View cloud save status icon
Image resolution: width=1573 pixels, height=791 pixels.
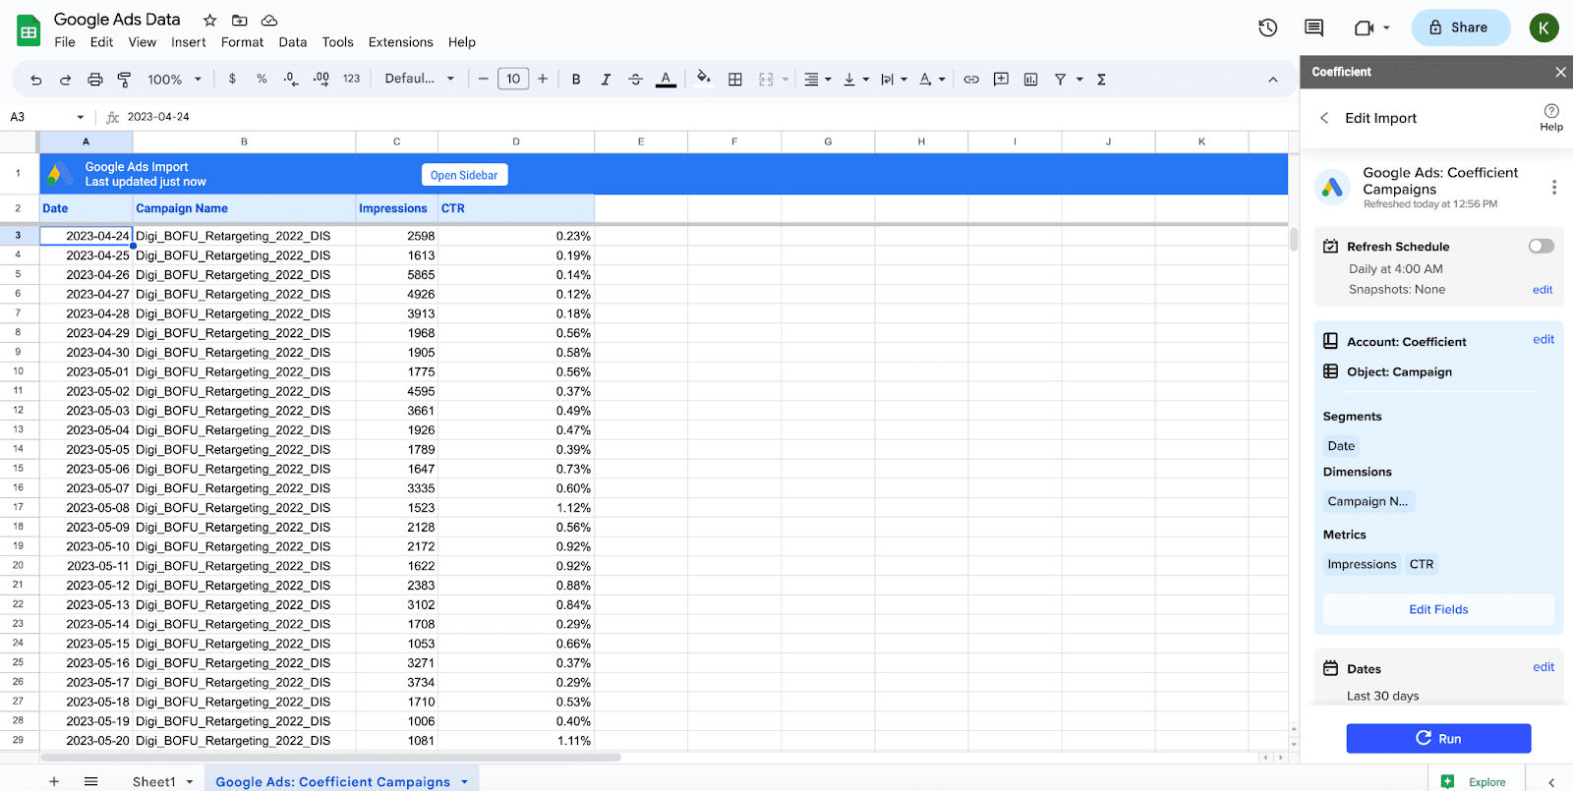point(269,20)
